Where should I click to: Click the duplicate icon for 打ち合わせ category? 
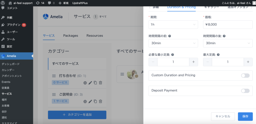(x=95, y=83)
